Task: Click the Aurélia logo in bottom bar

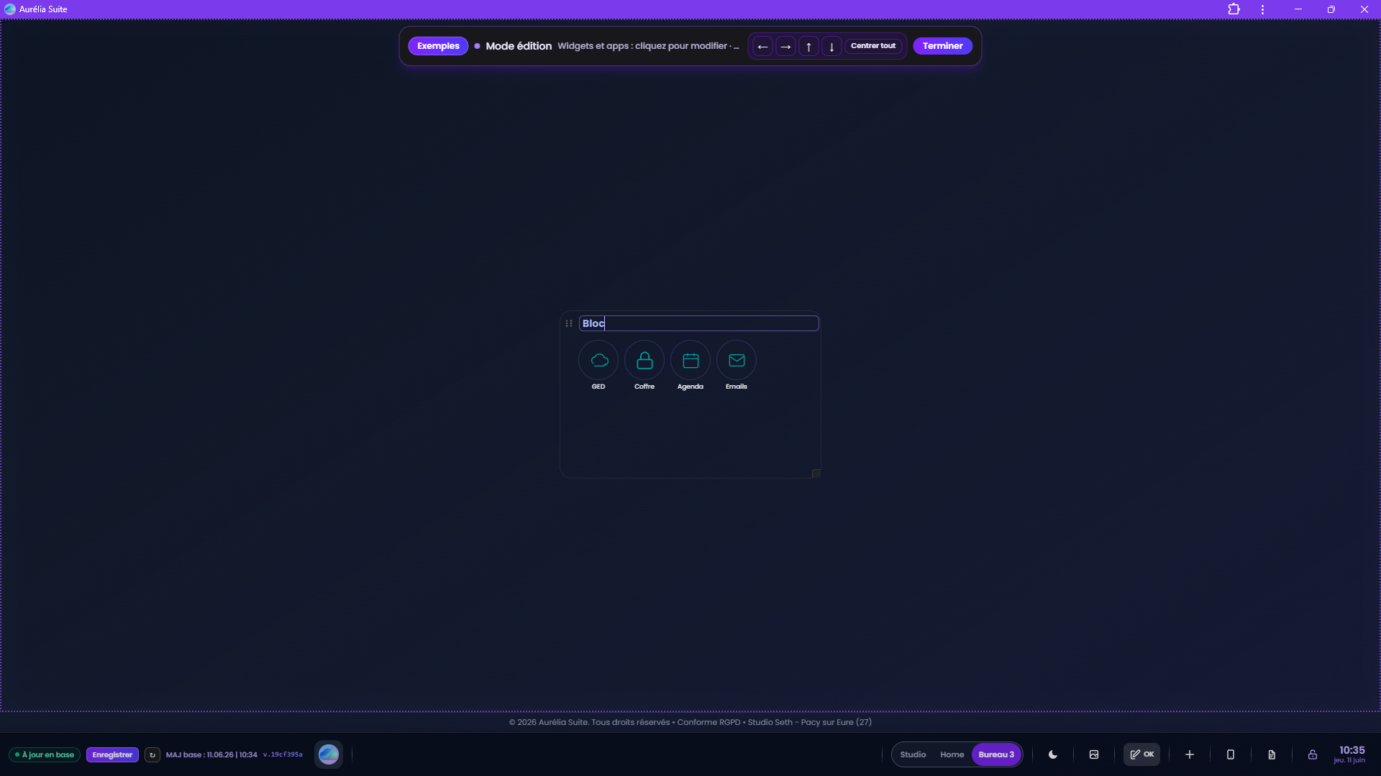Action: pos(329,754)
